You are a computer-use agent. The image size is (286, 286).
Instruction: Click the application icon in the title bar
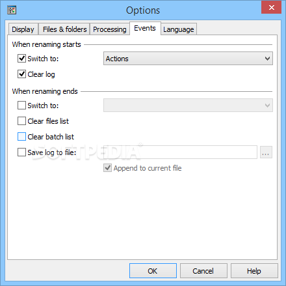tap(12, 10)
